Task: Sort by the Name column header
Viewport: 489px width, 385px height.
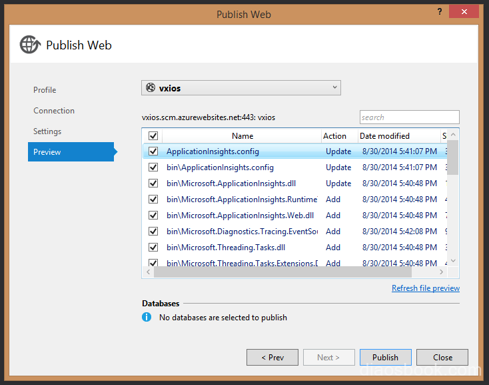Action: point(242,136)
